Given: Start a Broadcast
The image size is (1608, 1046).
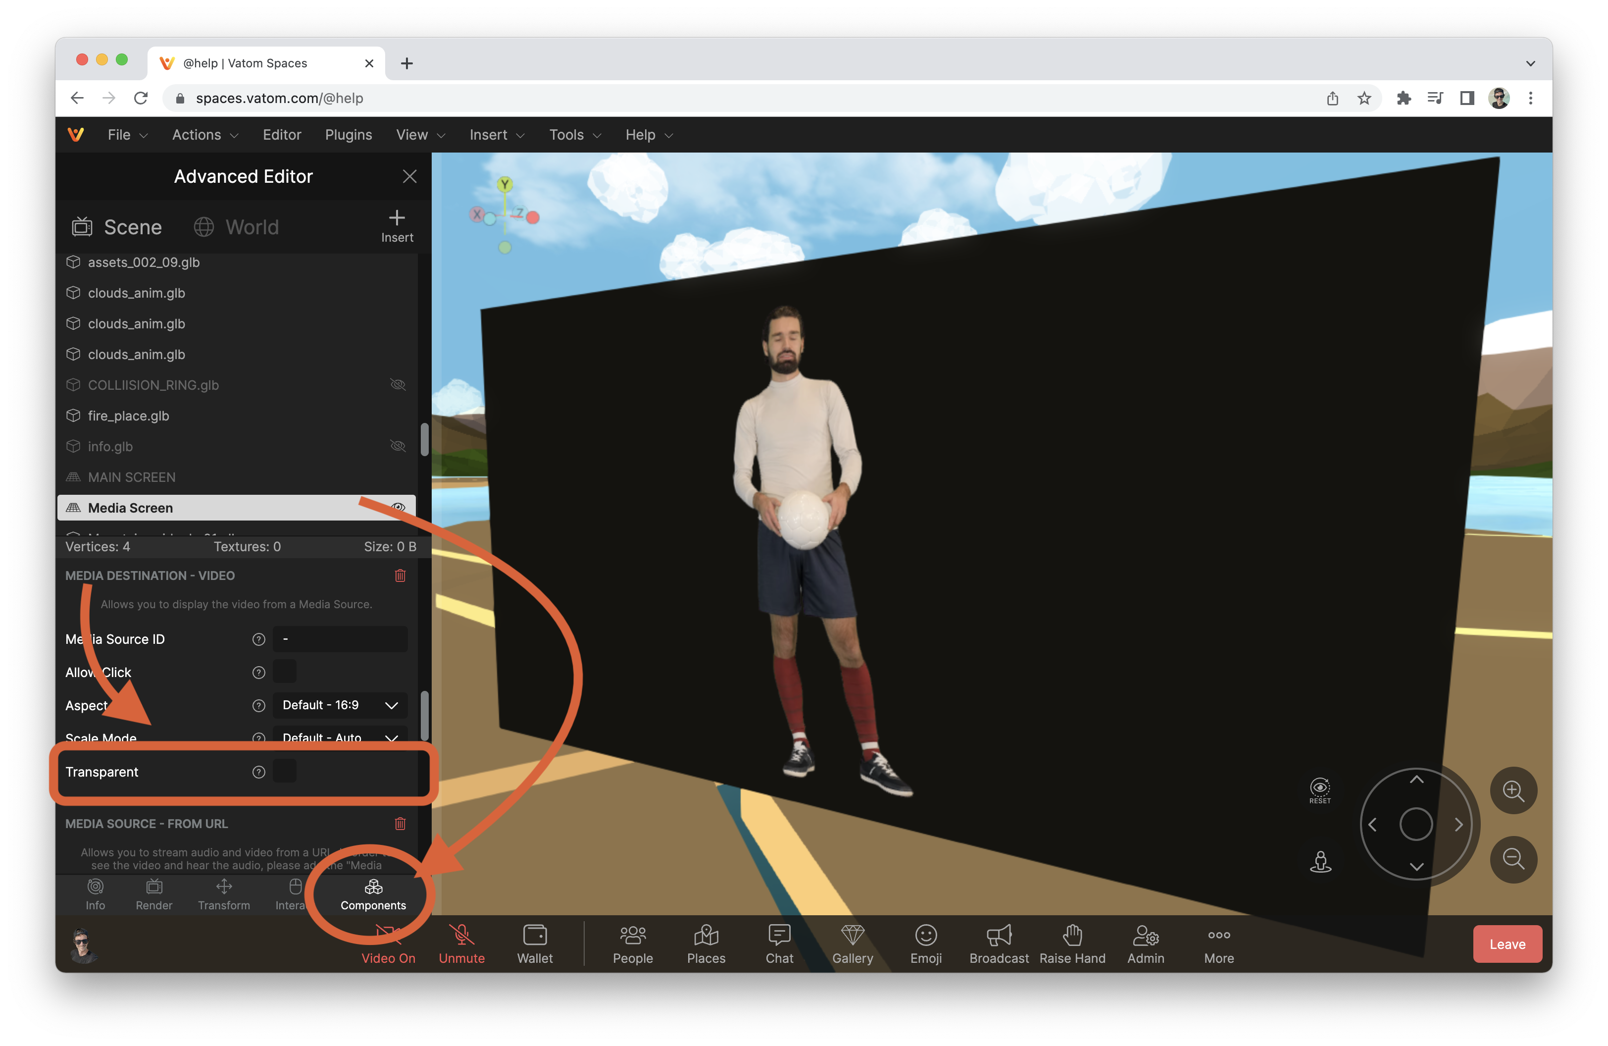Looking at the screenshot, I should 999,944.
